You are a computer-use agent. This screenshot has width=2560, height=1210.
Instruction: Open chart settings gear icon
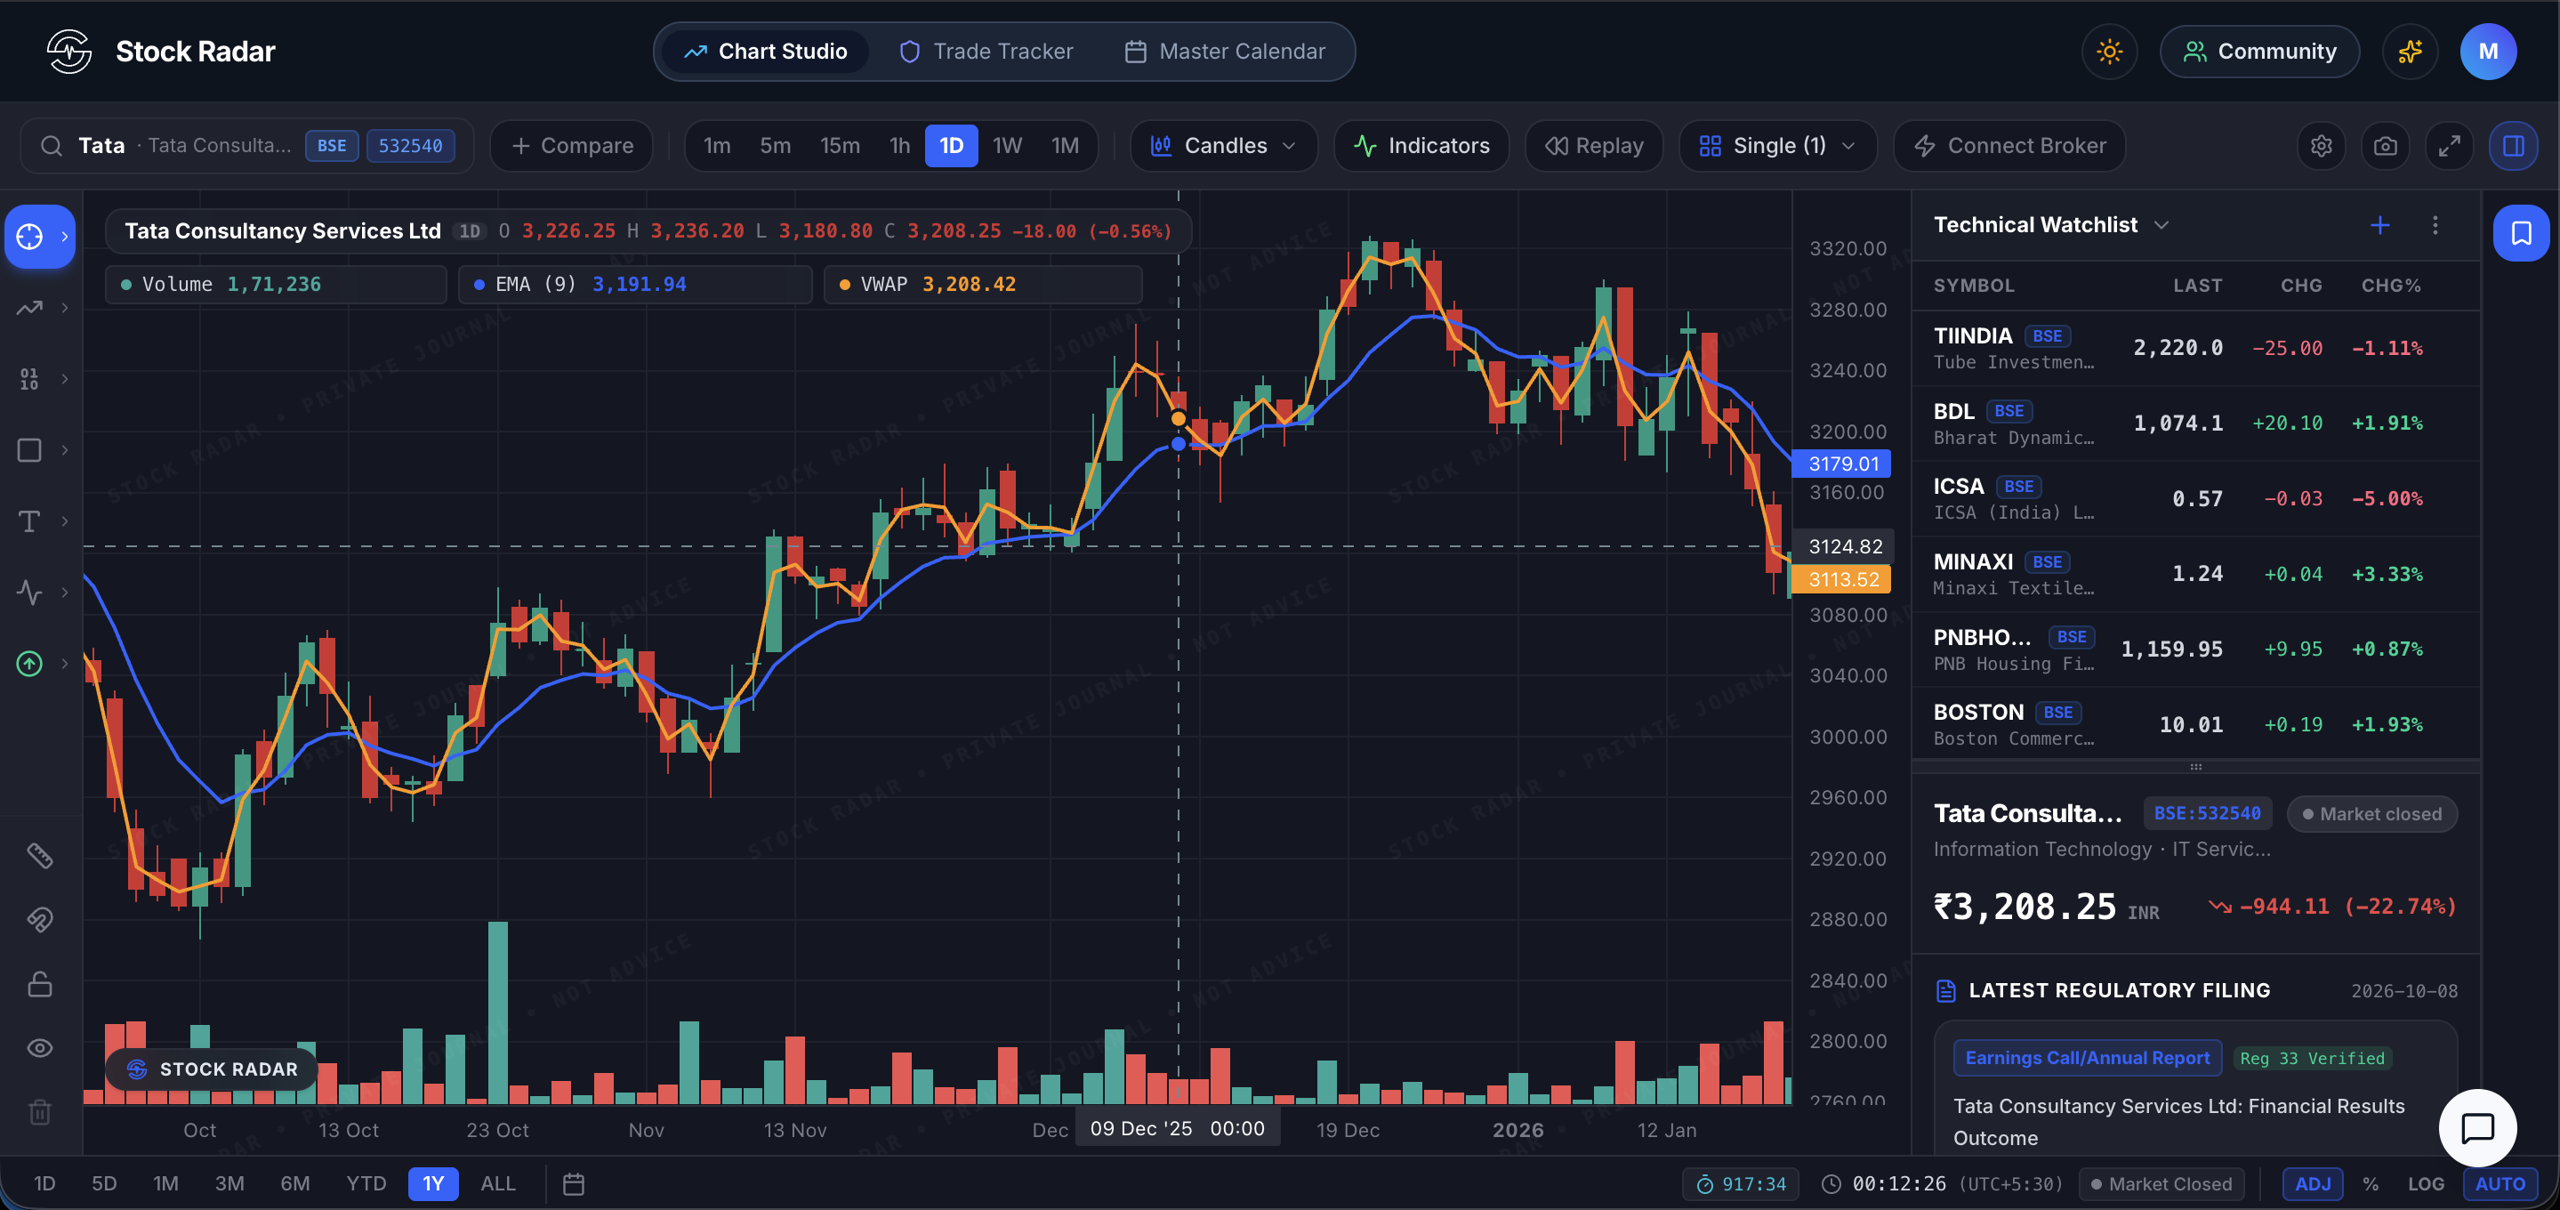click(2321, 146)
